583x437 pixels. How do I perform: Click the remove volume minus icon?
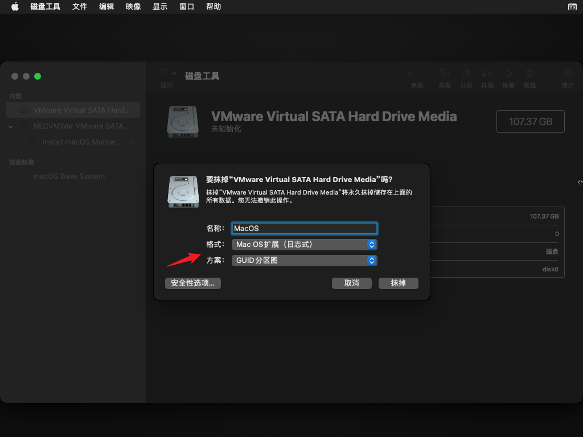point(424,73)
